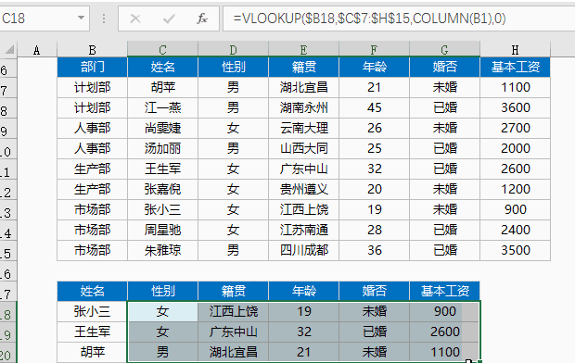Select the 基本工资 header in column H
The image size is (575, 363).
pyautogui.click(x=516, y=67)
